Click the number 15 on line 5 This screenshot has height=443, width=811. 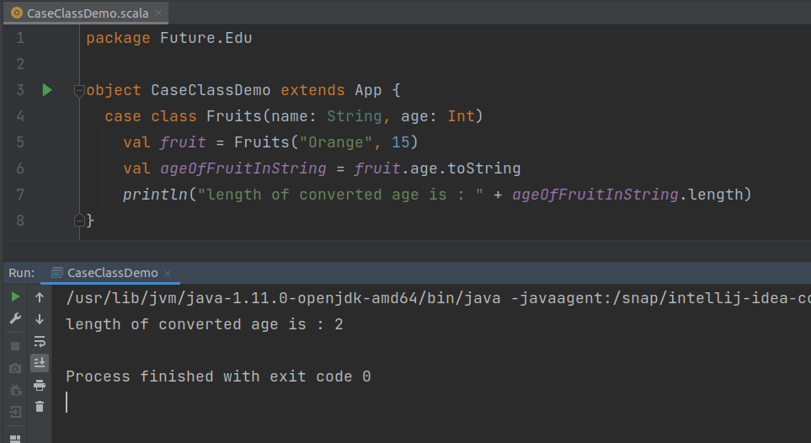pos(400,141)
